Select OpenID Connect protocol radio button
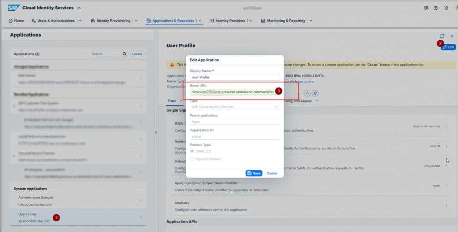The width and height of the screenshot is (458, 232). (x=192, y=159)
